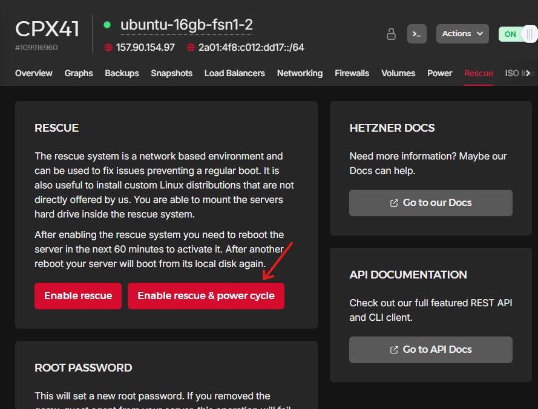Click the green server status dot
Viewport: 538px width, 409px height.
tap(107, 25)
